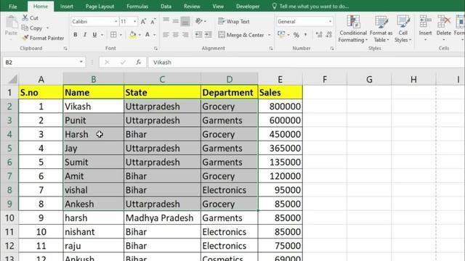The height and width of the screenshot is (261, 465).
Task: Open Clipboard pane dialog launcher
Action: [65, 49]
